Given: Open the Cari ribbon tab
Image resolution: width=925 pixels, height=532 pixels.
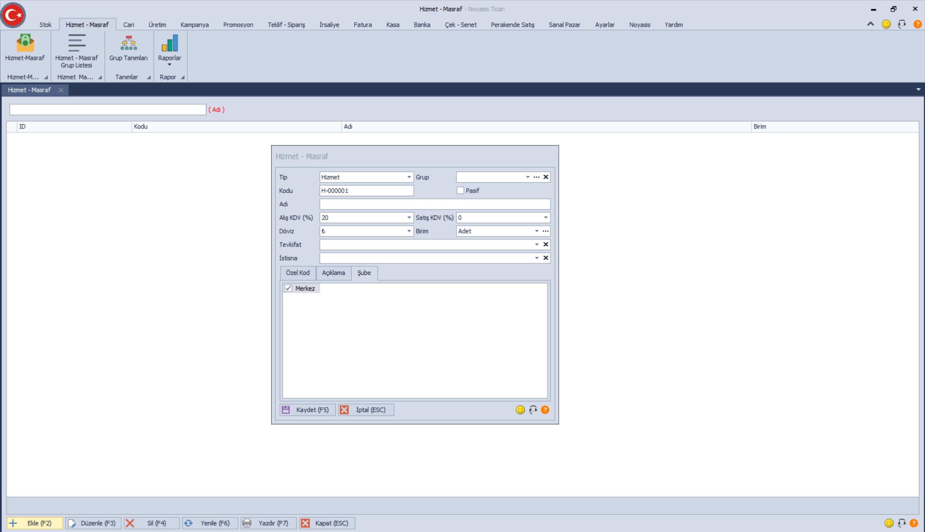Looking at the screenshot, I should coord(128,24).
